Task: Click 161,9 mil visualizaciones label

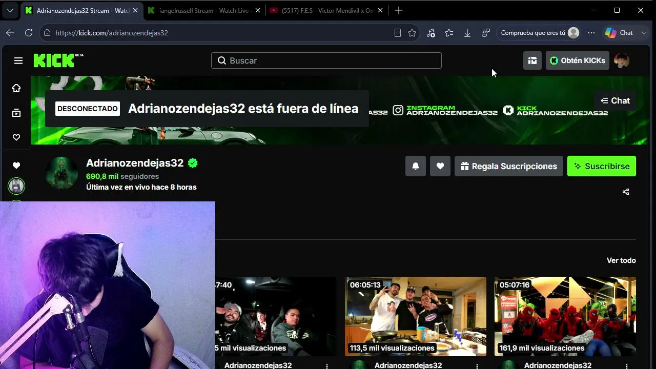Action: [542, 348]
